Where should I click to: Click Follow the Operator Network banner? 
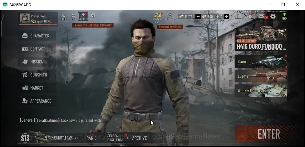93,25
